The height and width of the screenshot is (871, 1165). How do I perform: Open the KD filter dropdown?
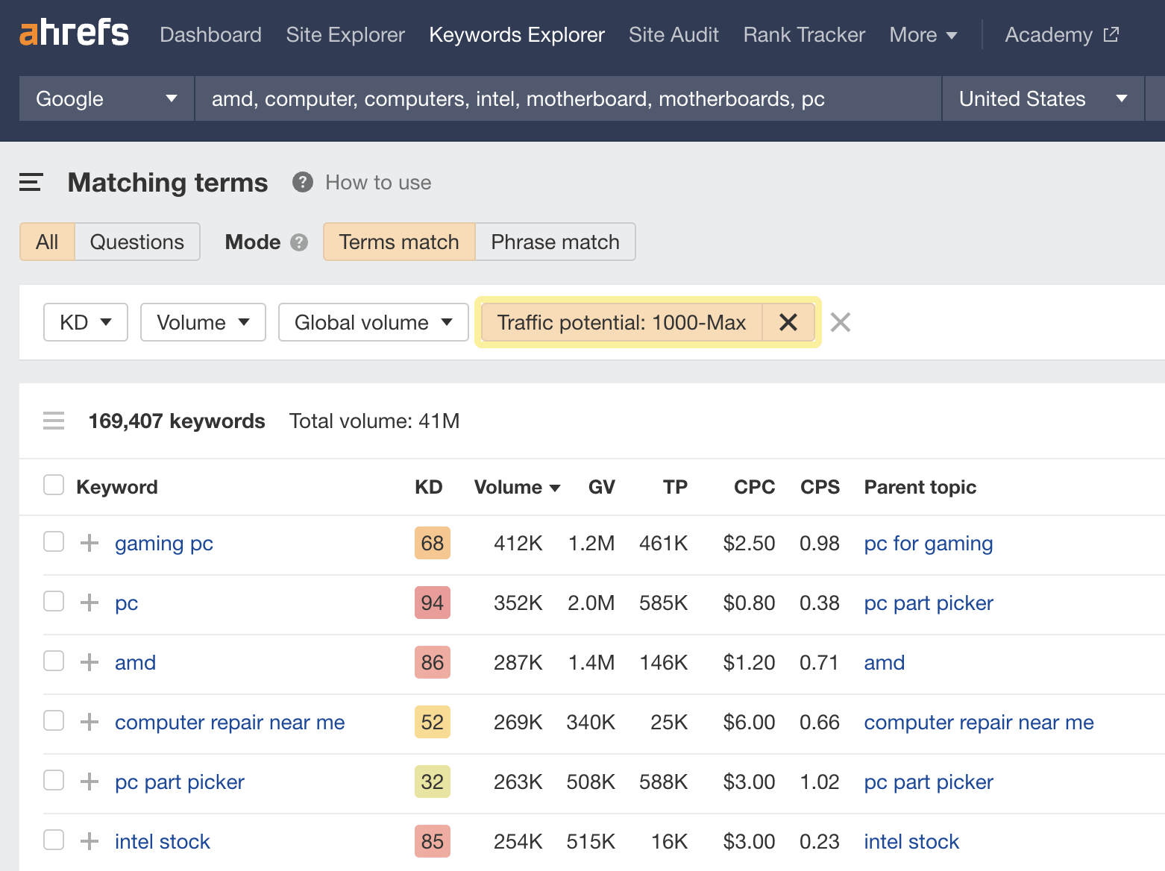(x=85, y=322)
